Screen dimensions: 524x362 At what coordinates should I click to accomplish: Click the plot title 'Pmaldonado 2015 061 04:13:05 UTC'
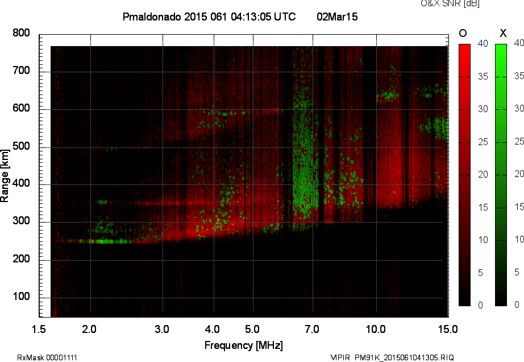tap(209, 17)
